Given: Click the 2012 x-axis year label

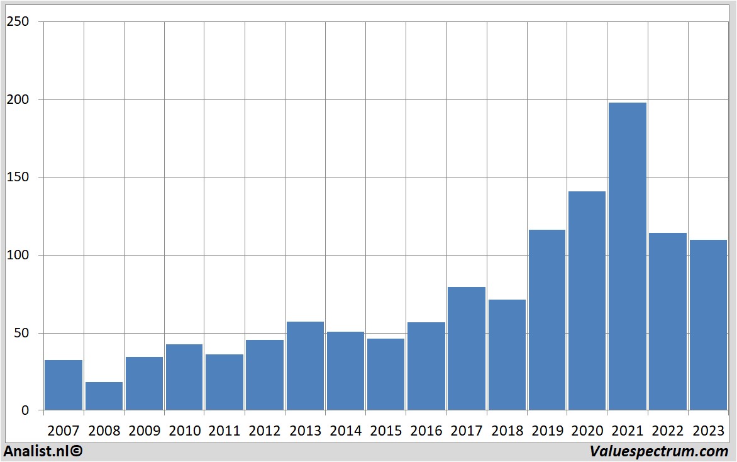Looking at the screenshot, I should click(x=265, y=431).
